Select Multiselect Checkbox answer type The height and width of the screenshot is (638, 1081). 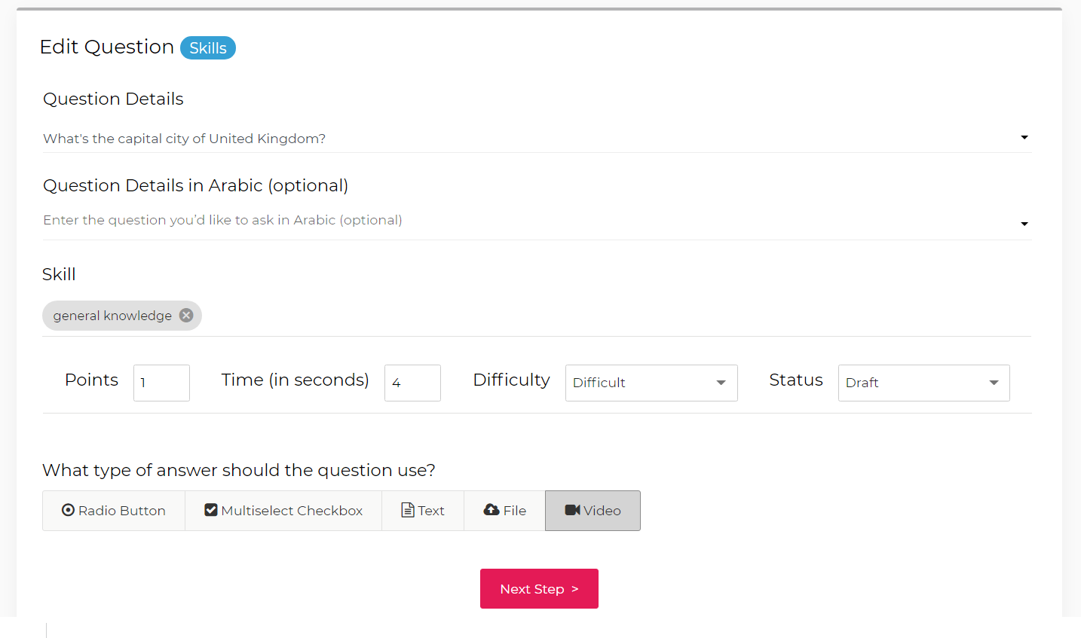[283, 511]
